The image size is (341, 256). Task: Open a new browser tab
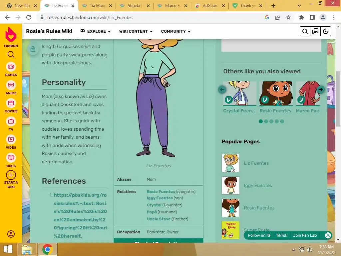(273, 6)
